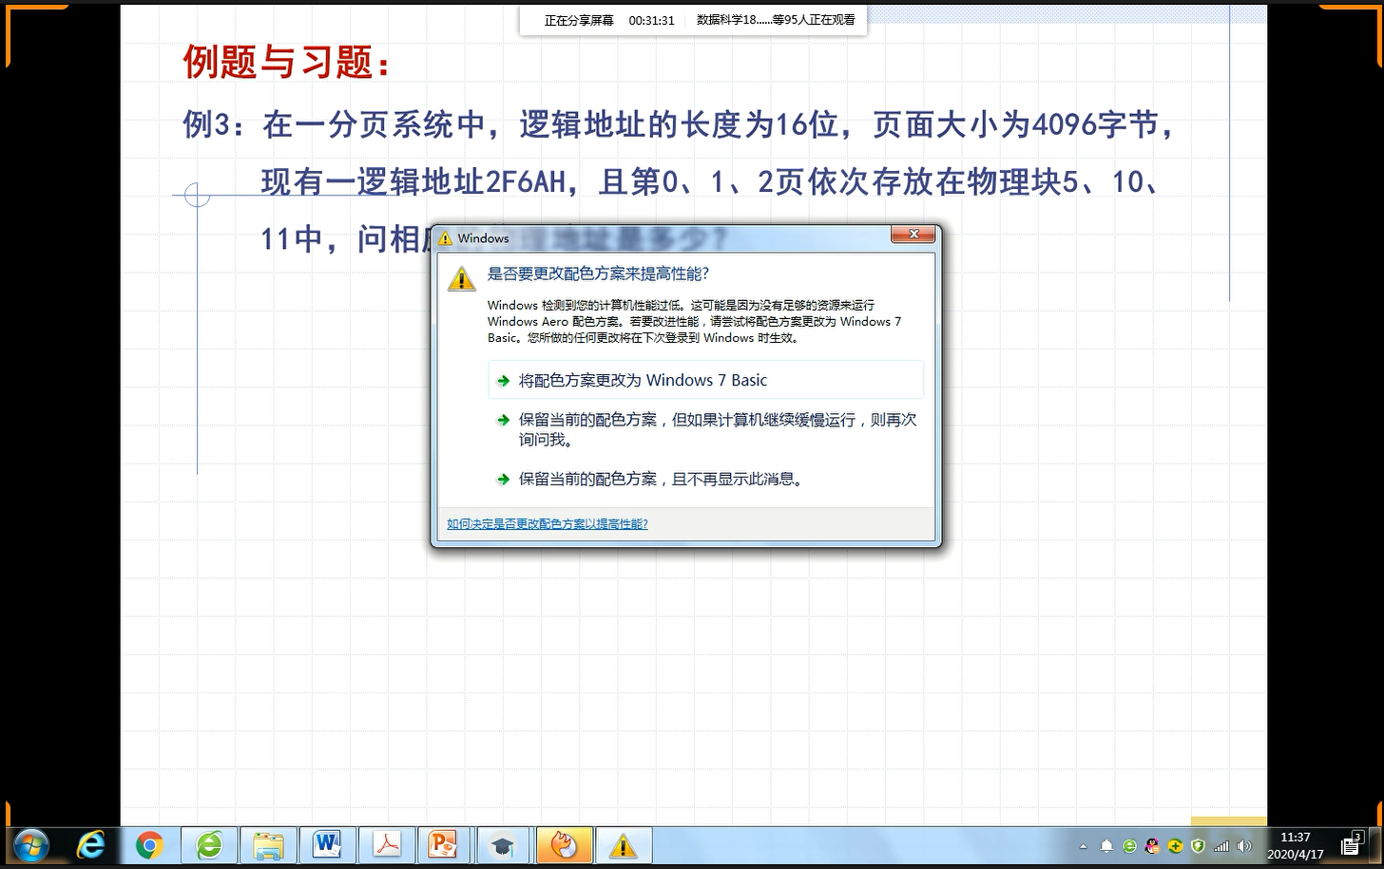Choose 将配色方案更改为 Windows 7 Basic option
This screenshot has width=1384, height=869.
click(705, 380)
